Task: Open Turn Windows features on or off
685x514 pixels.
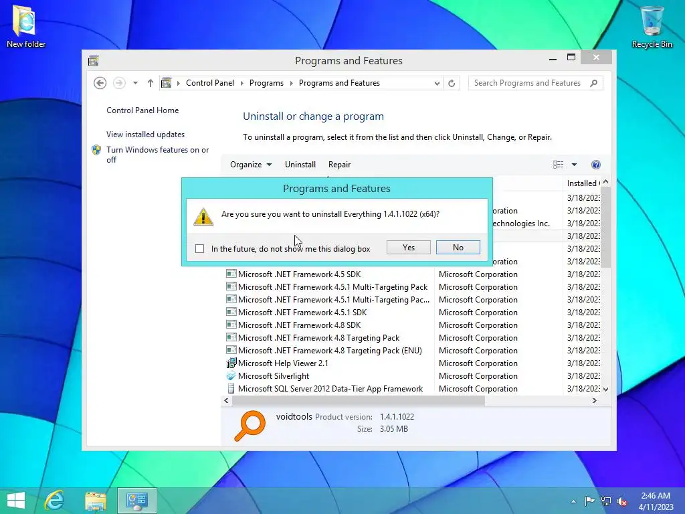Action: (158, 155)
